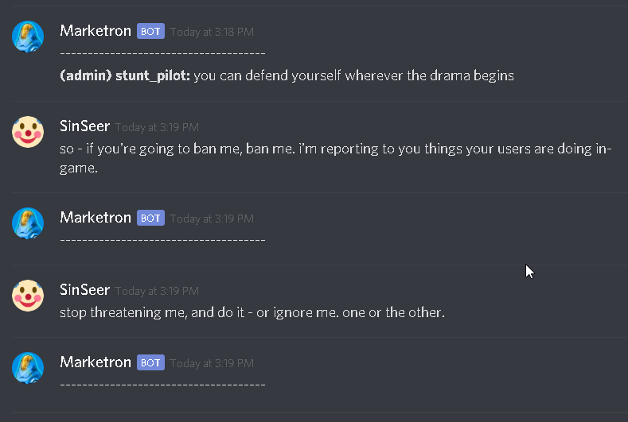628x422 pixels.
Task: Open SinSeer's clown avatar beside the "ban me" message
Action: tap(28, 132)
